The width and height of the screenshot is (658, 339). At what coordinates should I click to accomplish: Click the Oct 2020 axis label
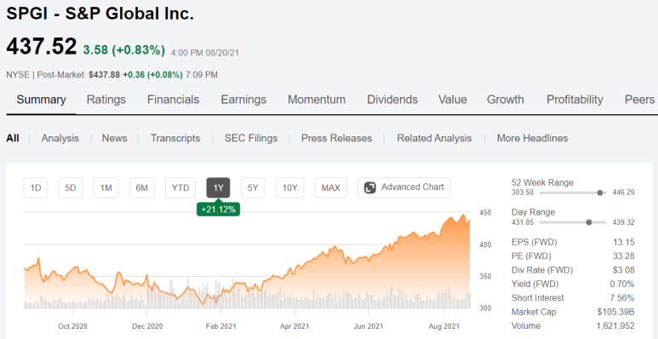(x=72, y=326)
